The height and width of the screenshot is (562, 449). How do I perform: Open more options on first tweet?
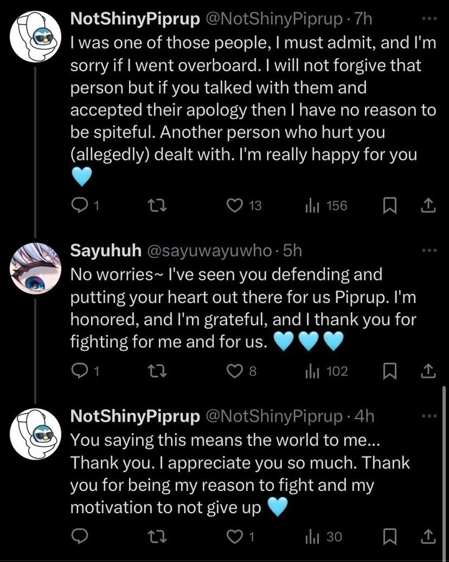pos(429,19)
